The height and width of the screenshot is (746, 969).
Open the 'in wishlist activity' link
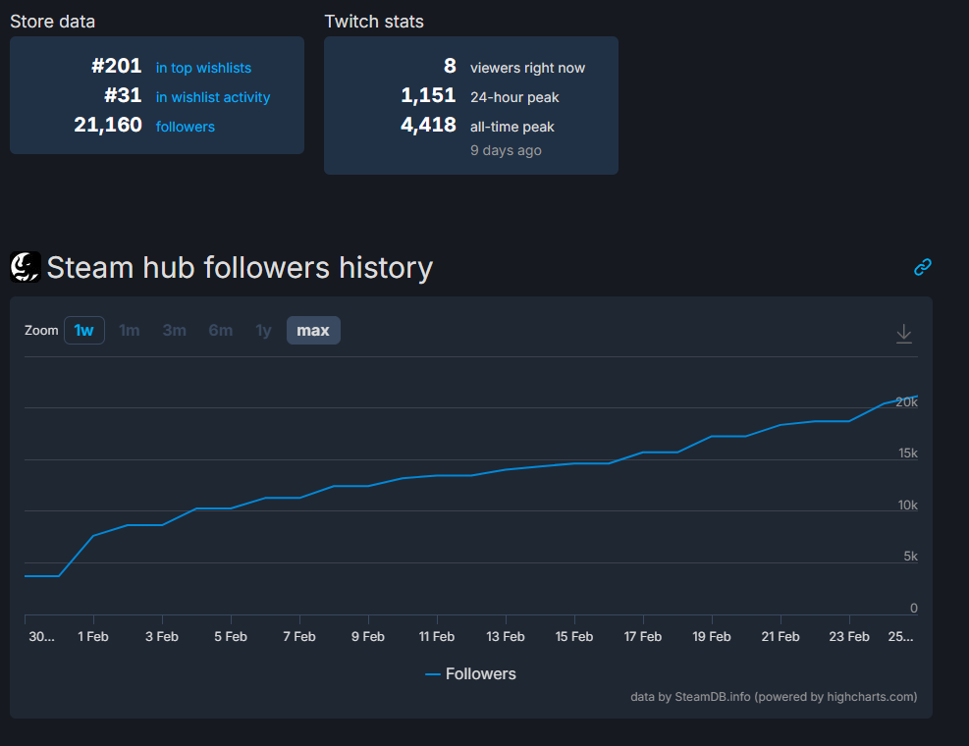[x=213, y=97]
